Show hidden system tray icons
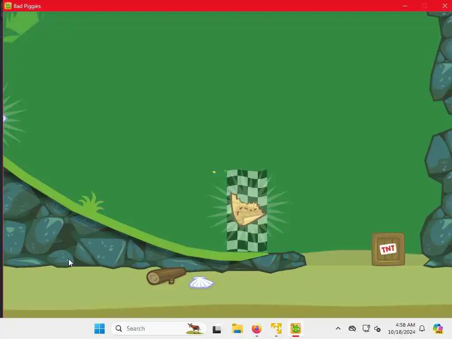 click(x=338, y=328)
